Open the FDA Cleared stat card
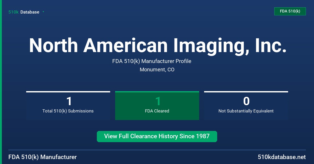314x164 pixels. (x=157, y=105)
